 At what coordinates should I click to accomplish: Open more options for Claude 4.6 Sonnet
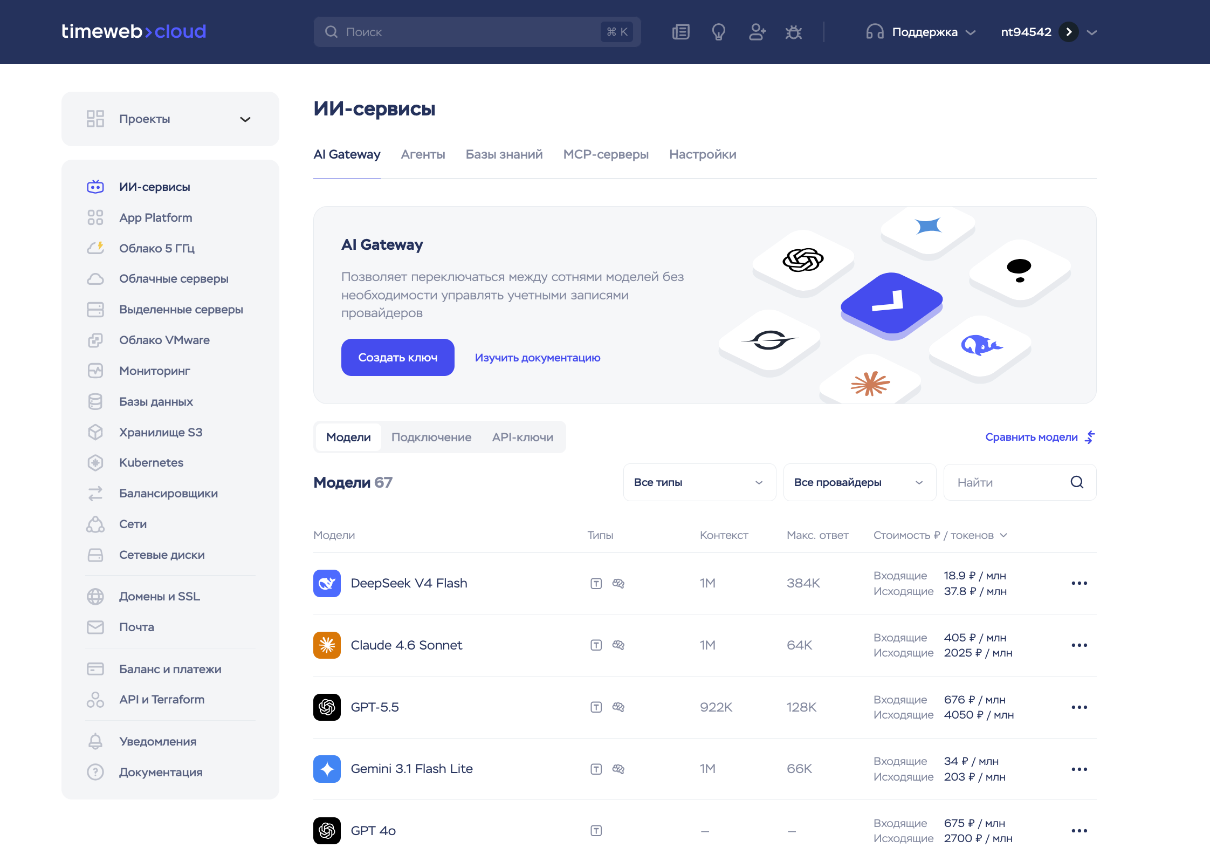(x=1080, y=645)
